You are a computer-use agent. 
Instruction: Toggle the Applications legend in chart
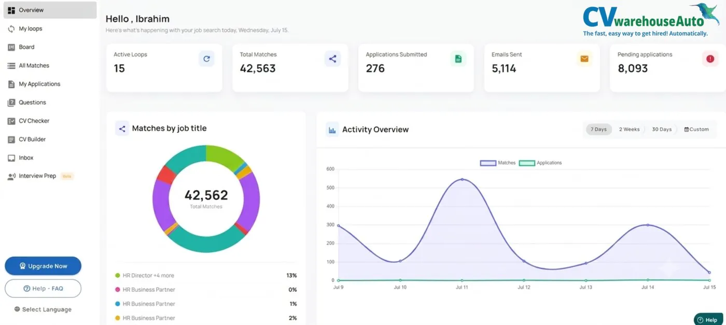coord(540,163)
